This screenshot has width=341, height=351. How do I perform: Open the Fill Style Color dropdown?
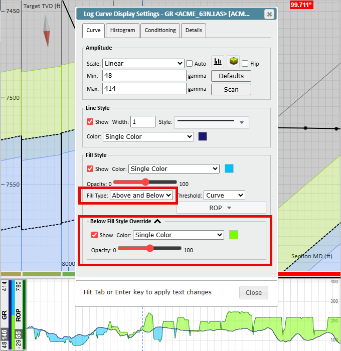[x=174, y=169]
